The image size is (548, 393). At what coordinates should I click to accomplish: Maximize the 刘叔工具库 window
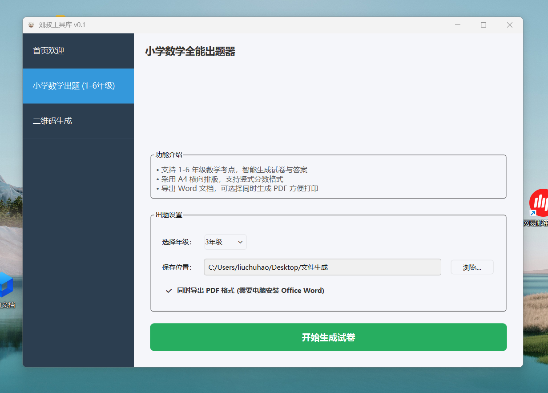click(484, 25)
